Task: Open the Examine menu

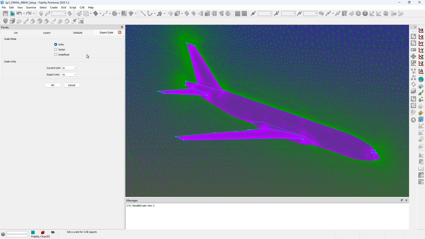Action: point(31,7)
